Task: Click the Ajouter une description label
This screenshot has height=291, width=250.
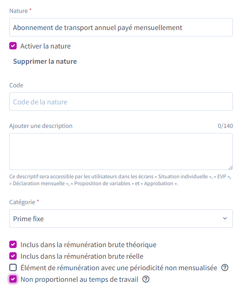Action: [x=41, y=126]
